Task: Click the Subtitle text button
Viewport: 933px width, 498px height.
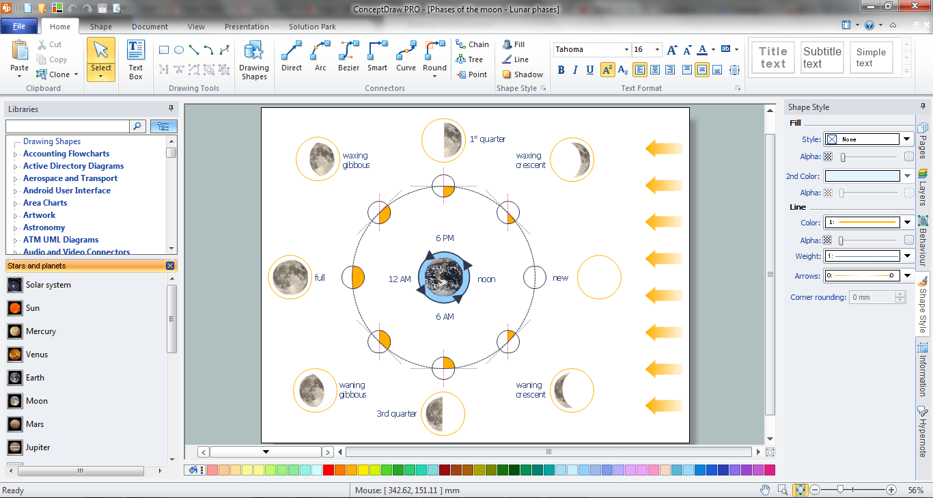Action: click(822, 57)
